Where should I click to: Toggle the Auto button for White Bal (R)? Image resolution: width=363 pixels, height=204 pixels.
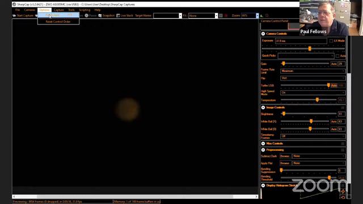334,121
